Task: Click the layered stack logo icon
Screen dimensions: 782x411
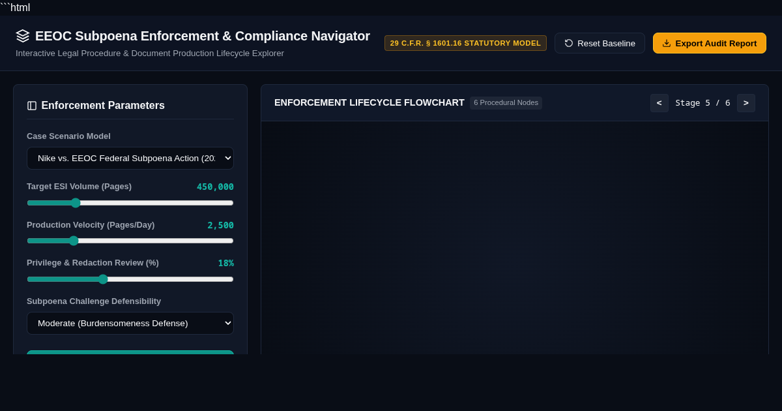Action: [23, 36]
